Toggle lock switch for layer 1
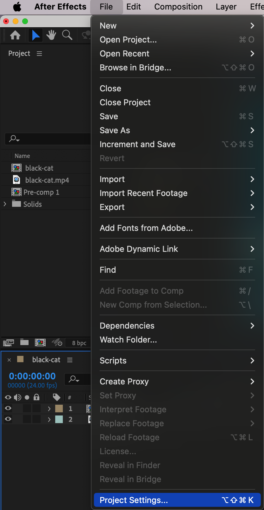Image resolution: width=264 pixels, height=510 pixels. pos(36,409)
